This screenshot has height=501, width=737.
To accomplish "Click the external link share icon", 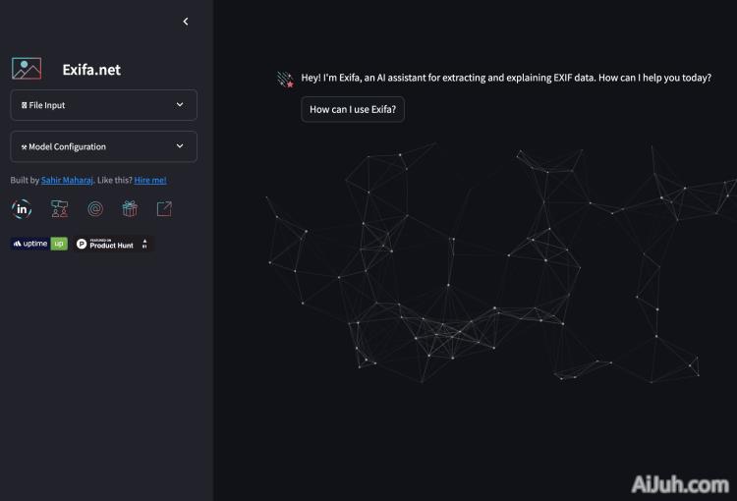I will 164,209.
